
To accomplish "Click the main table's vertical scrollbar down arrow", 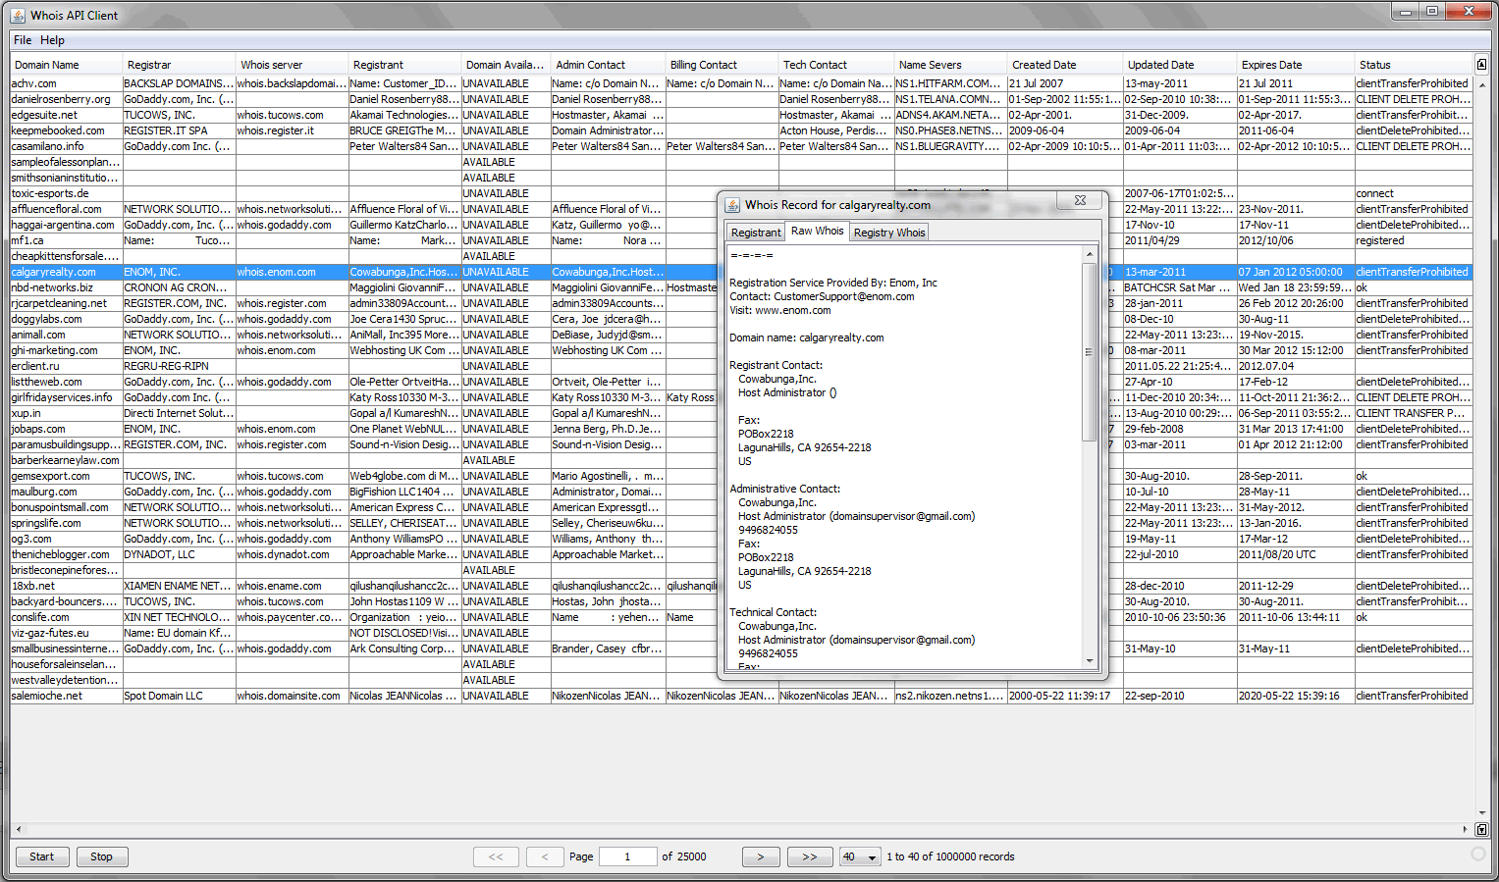I will (1481, 813).
